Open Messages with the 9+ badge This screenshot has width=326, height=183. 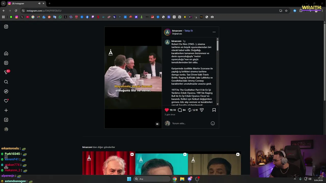pyautogui.click(x=6, y=72)
